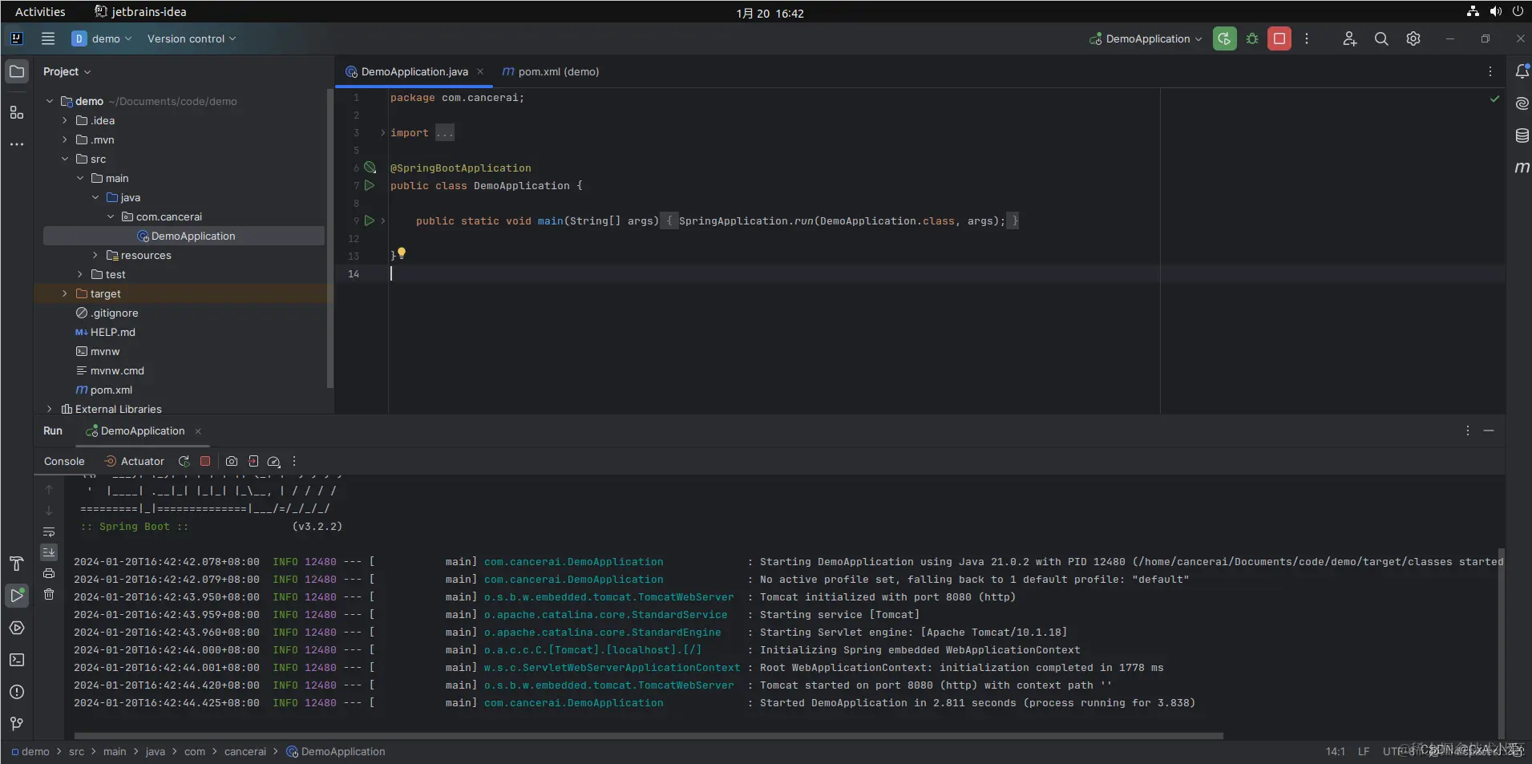
Task: Open the Terminal tool window
Action: pyautogui.click(x=17, y=660)
